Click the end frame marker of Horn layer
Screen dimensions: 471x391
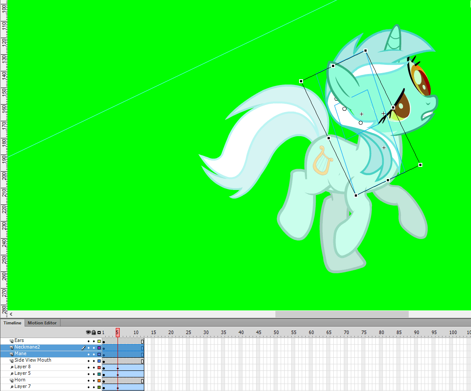pos(143,381)
